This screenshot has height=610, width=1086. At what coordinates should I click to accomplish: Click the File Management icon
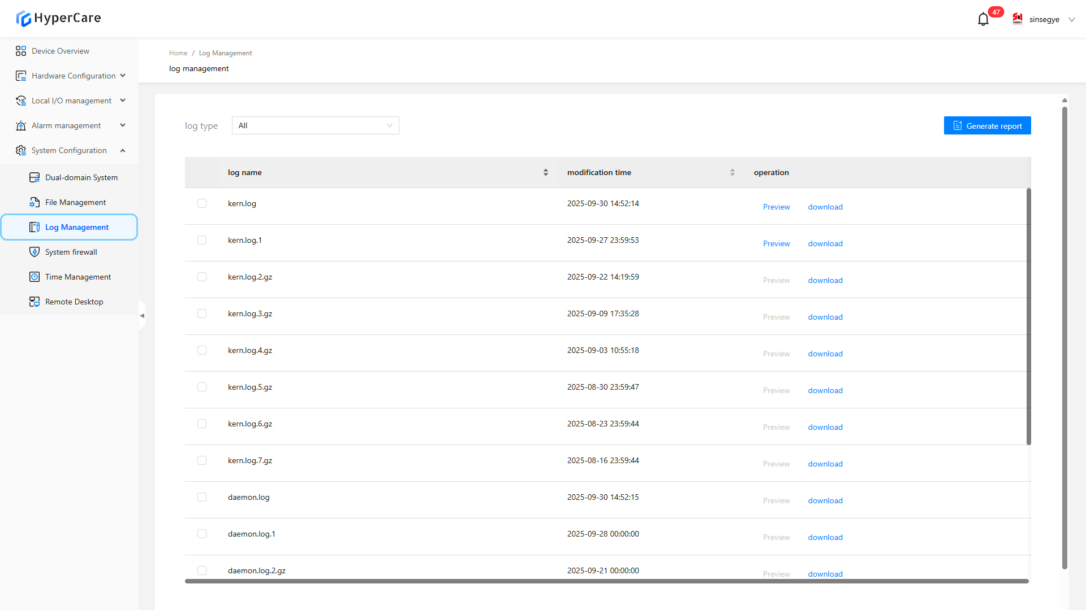coord(35,202)
